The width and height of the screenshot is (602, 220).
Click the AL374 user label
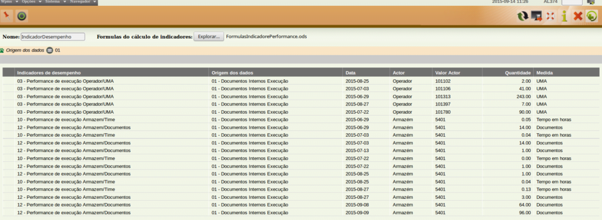[550, 2]
